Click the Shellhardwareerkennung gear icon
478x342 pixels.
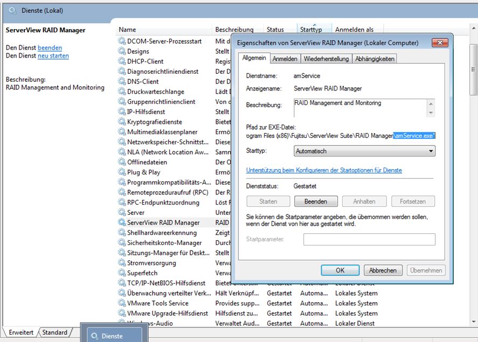122,232
